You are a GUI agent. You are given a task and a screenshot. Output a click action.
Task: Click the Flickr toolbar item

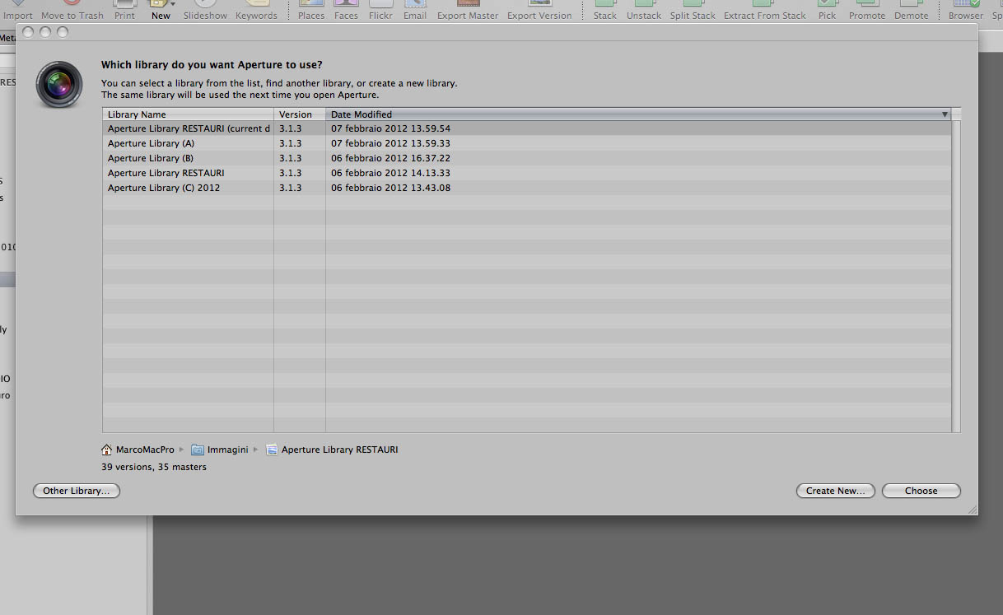pyautogui.click(x=380, y=11)
